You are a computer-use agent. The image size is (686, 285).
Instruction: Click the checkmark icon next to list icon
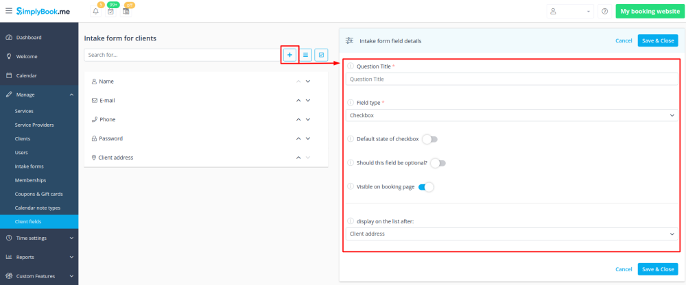click(x=321, y=54)
